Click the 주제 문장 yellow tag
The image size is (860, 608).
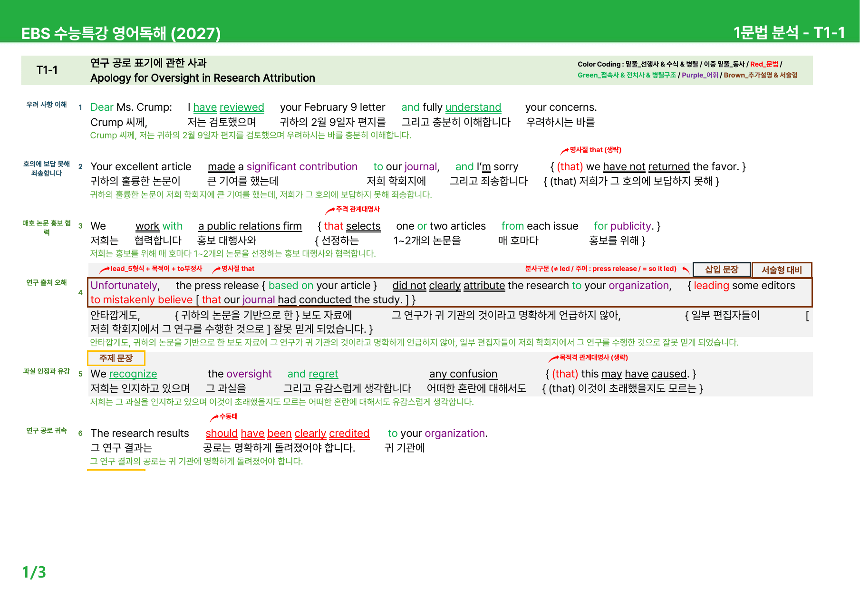(x=116, y=358)
